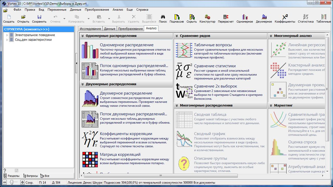Switch structure view to Вопросы
The height and width of the screenshot is (187, 333).
tap(30, 176)
